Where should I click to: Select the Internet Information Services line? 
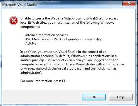(46, 35)
